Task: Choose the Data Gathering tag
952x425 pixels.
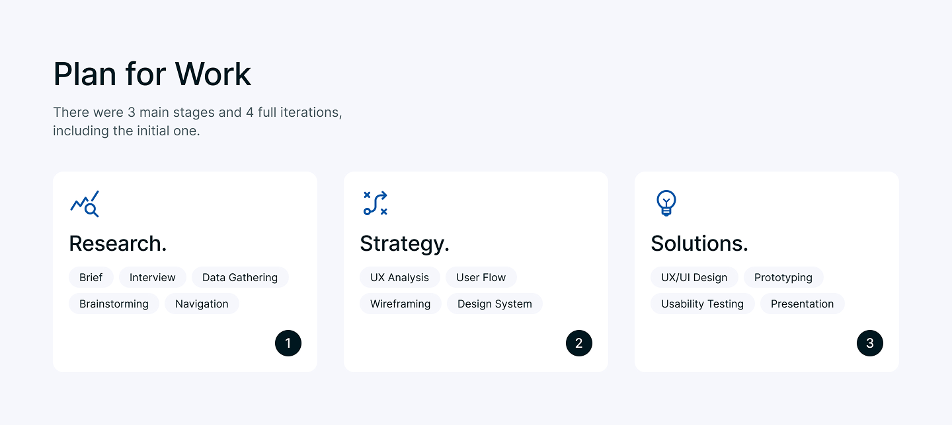Action: [x=240, y=277]
